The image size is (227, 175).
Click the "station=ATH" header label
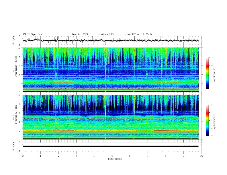pos(106,34)
